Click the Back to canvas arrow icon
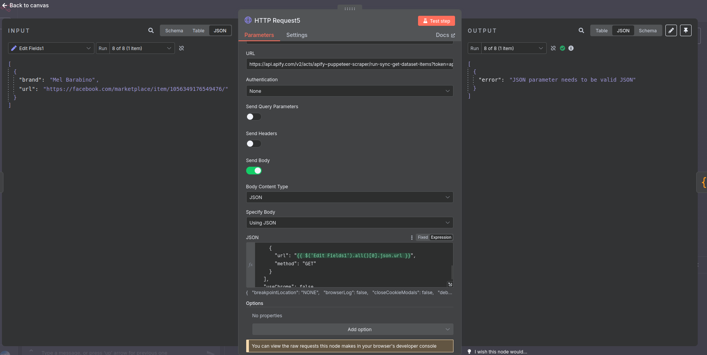 click(5, 5)
